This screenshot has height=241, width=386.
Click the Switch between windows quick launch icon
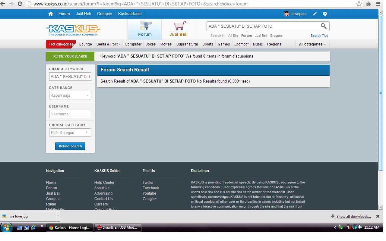[26, 227]
